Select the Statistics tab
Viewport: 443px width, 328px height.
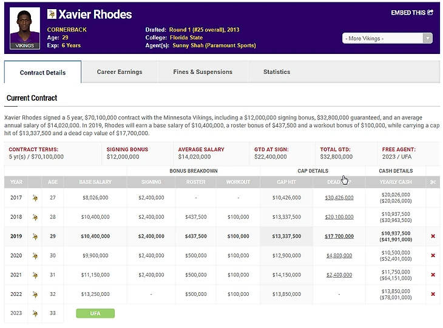[277, 72]
